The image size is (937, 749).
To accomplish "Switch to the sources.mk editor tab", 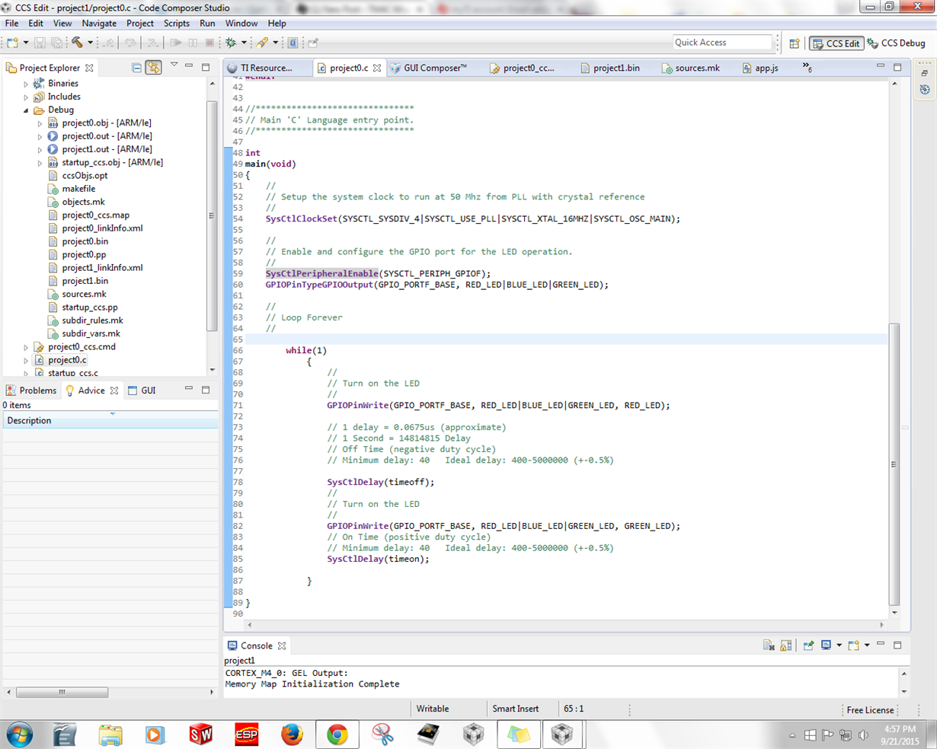I will (x=696, y=68).
